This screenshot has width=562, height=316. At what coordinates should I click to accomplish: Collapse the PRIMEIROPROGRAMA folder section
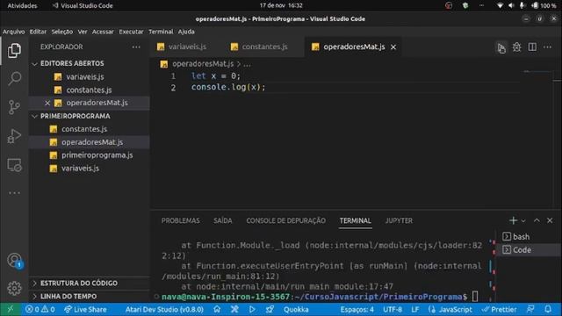click(x=89, y=116)
